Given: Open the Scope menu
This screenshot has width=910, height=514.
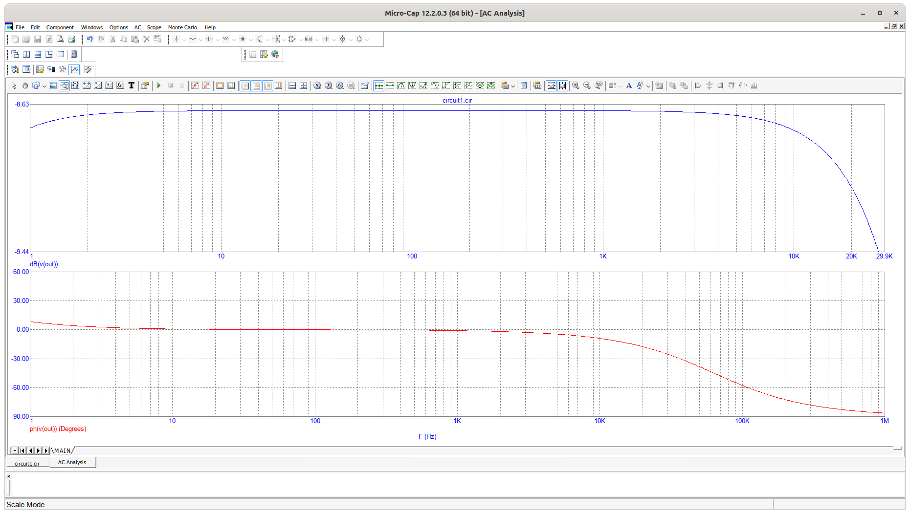Looking at the screenshot, I should (154, 27).
